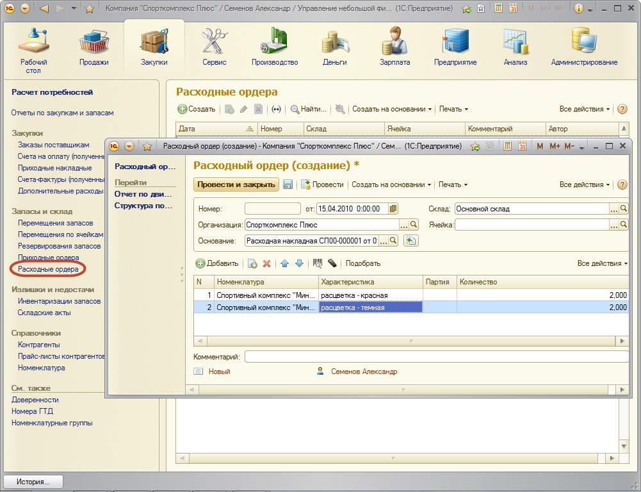
Task: Click the barcode scanner search icon
Action: pyautogui.click(x=317, y=263)
